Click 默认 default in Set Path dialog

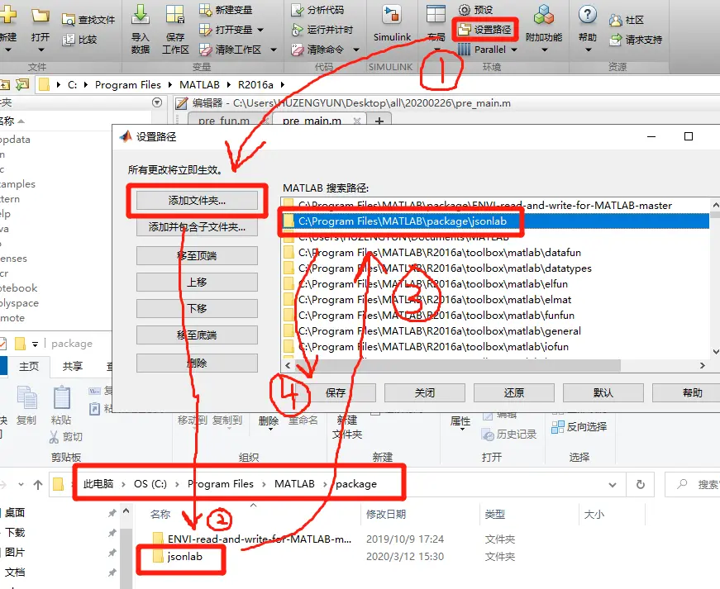(603, 392)
